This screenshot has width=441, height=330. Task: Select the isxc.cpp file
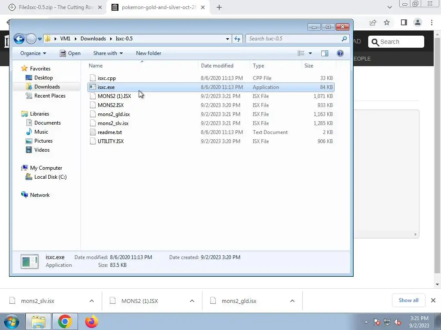tap(211, 78)
